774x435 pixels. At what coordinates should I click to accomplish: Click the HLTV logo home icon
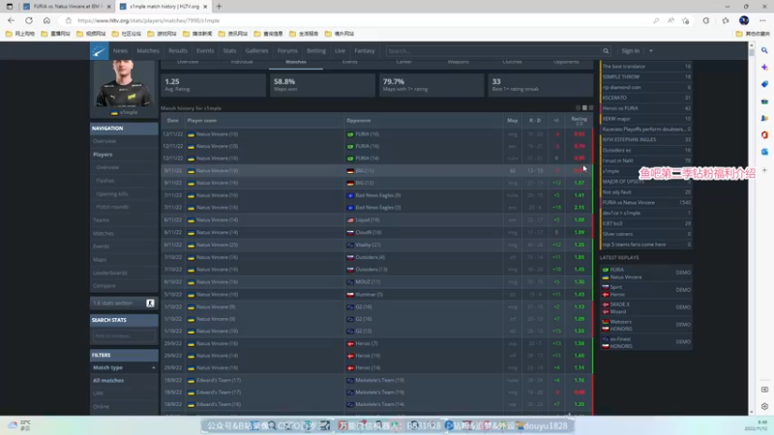[x=100, y=51]
